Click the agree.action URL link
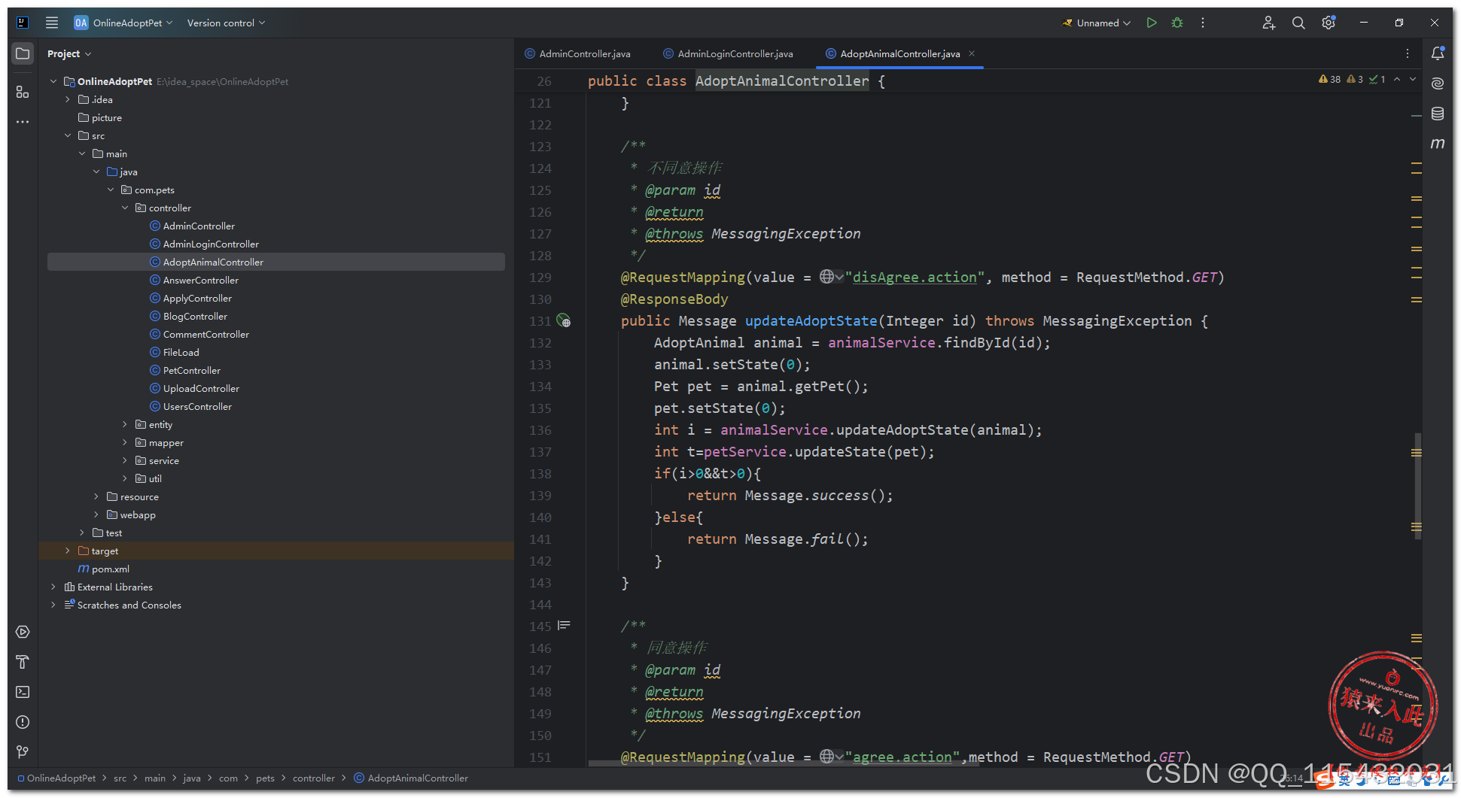The height and width of the screenshot is (798, 1461). click(902, 757)
